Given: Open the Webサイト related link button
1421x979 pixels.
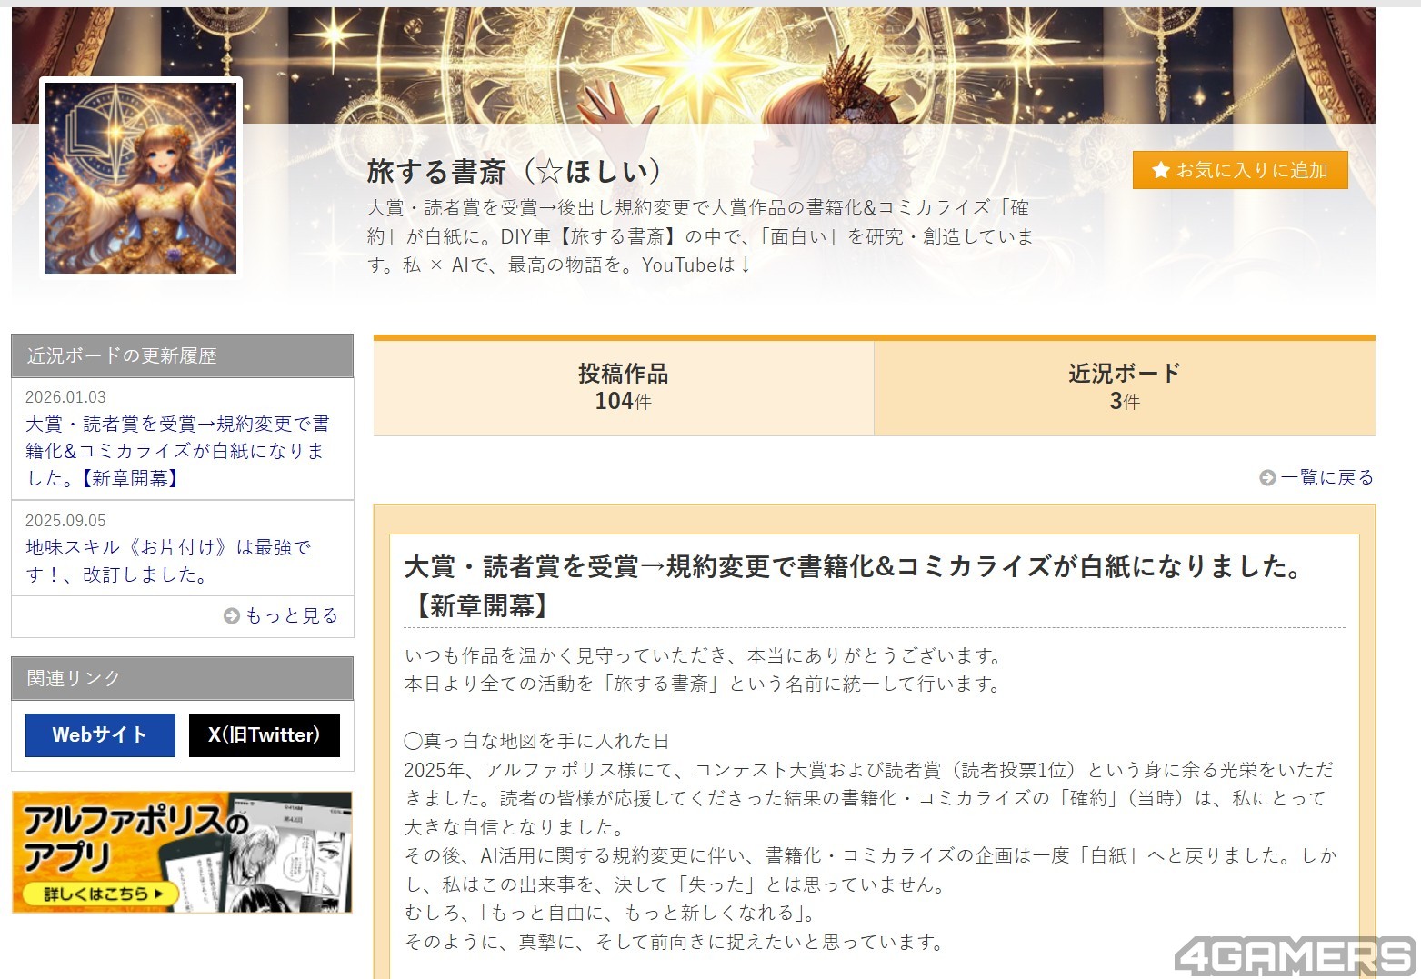Looking at the screenshot, I should pyautogui.click(x=100, y=735).
